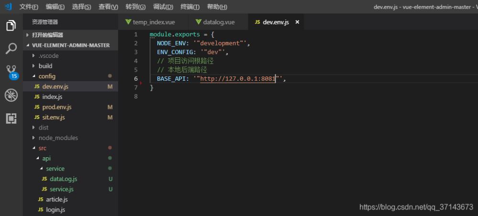
Task: Collapse the VUE-ELEMENT-ADMIN-MASTER root folder
Action: 70,45
